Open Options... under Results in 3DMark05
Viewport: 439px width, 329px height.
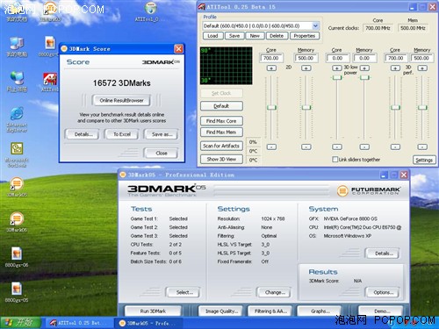coord(383,292)
